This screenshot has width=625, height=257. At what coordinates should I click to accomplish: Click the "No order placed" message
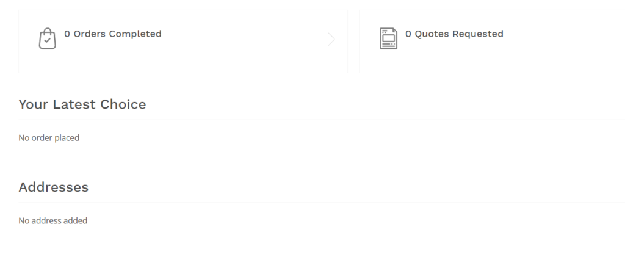[49, 138]
